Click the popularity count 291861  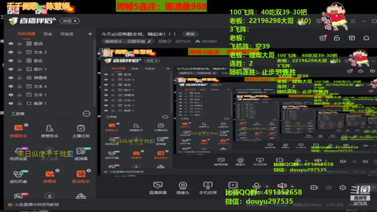click(209, 41)
